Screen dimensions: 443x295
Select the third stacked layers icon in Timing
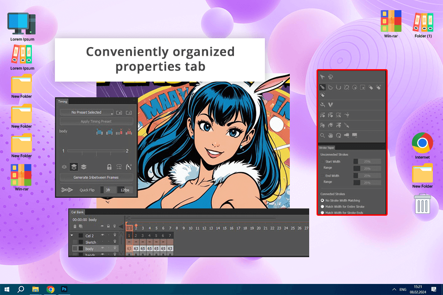[84, 167]
